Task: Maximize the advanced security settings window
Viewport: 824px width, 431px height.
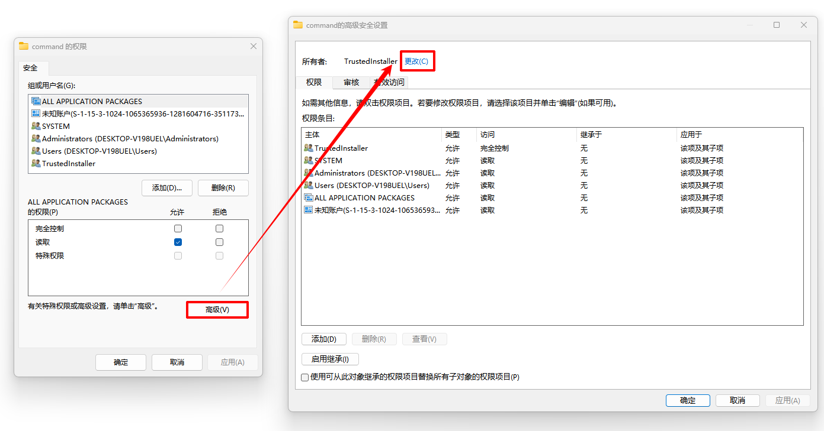Action: [x=777, y=25]
